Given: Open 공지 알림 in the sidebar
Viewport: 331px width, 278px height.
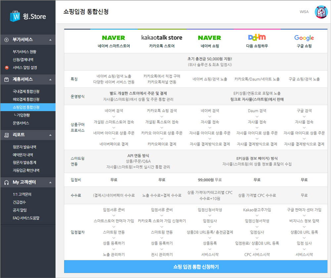Looking at the screenshot, I should 20,210.
